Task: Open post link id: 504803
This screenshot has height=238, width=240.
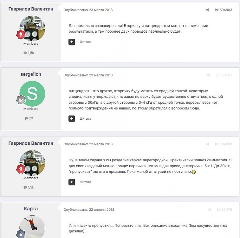Action: 223,10
